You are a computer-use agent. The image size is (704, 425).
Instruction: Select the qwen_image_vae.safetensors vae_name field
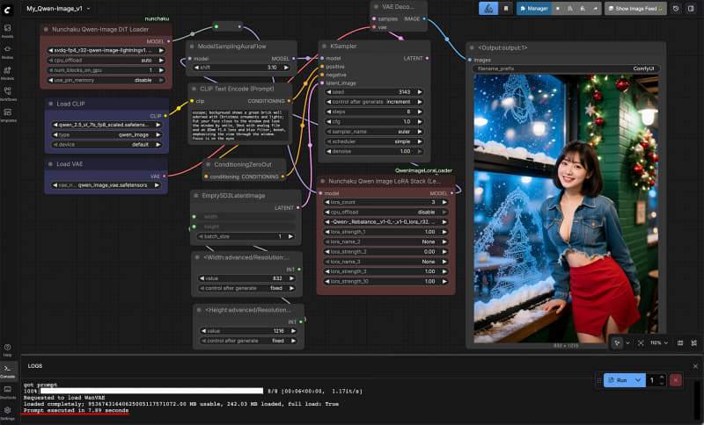[106, 185]
